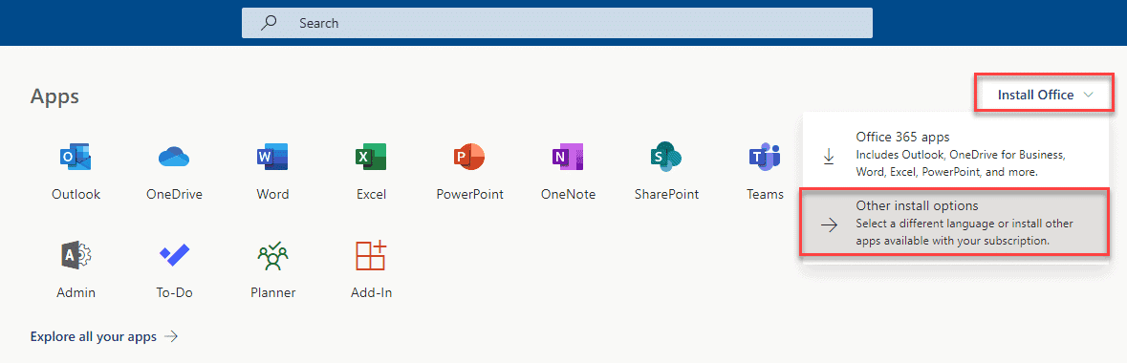Image resolution: width=1127 pixels, height=363 pixels.
Task: Click the Planner label text
Action: pyautogui.click(x=272, y=292)
